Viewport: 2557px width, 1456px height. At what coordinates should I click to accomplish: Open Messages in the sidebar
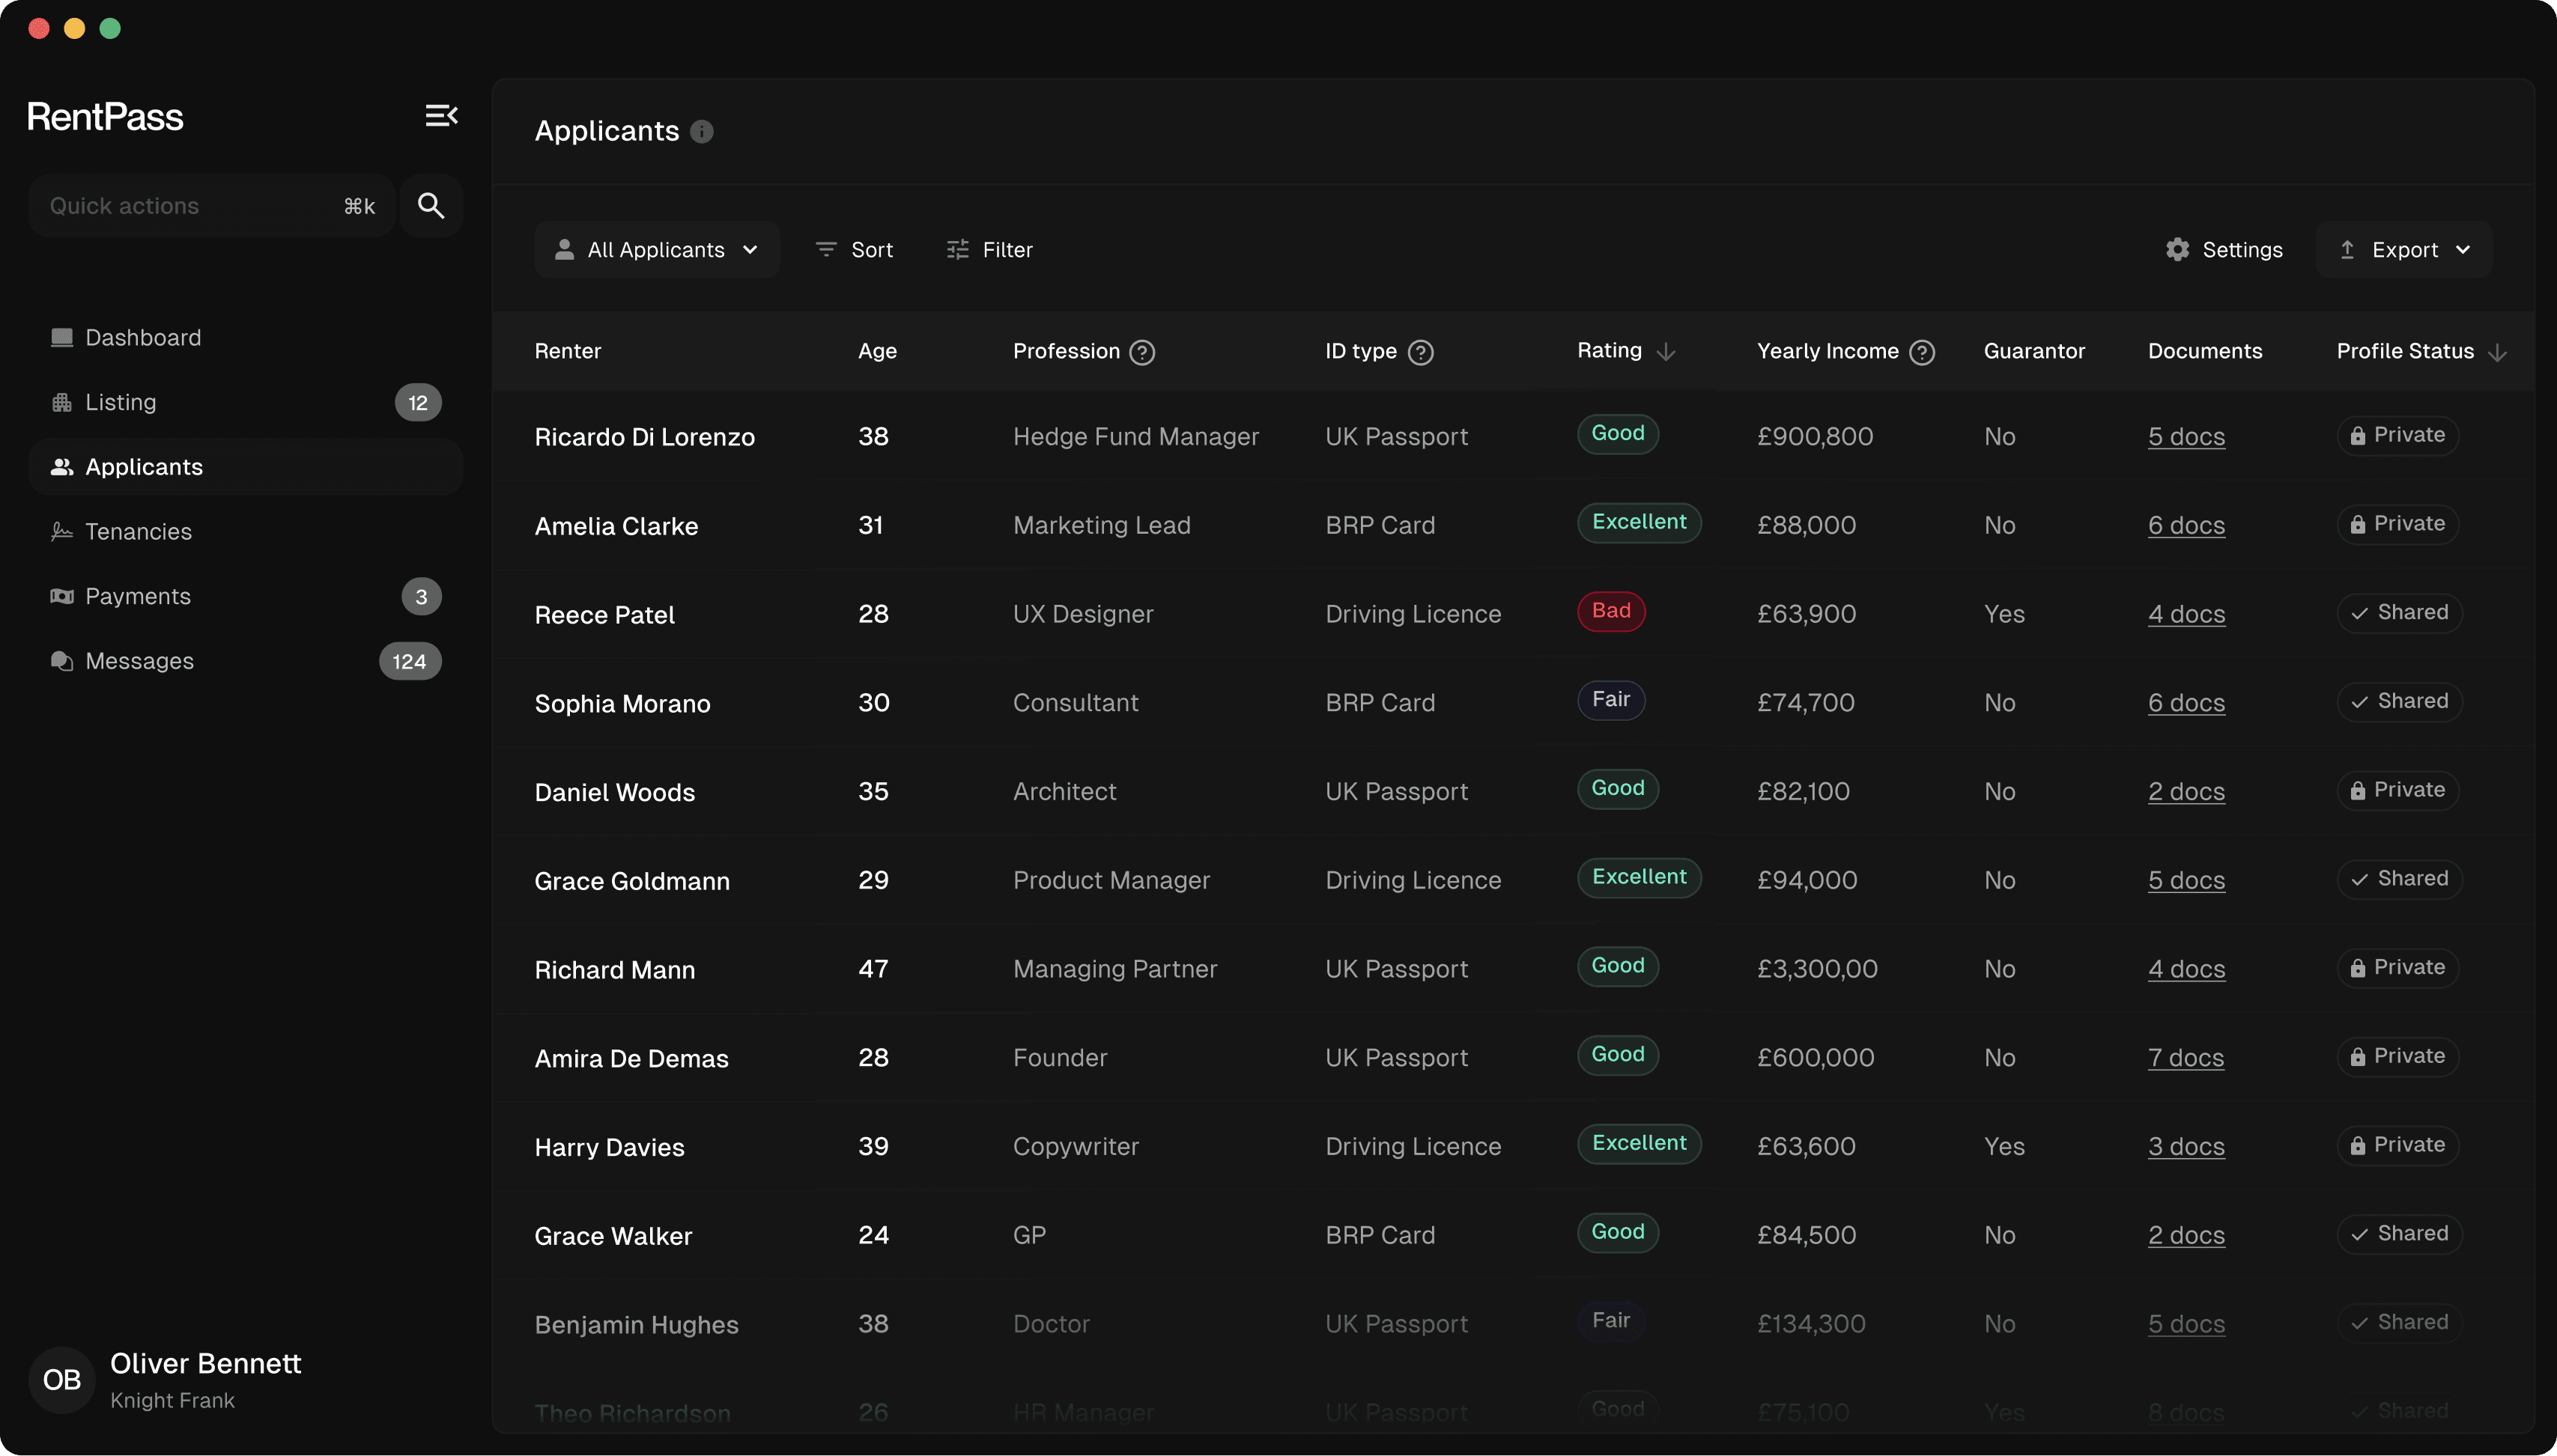(139, 661)
